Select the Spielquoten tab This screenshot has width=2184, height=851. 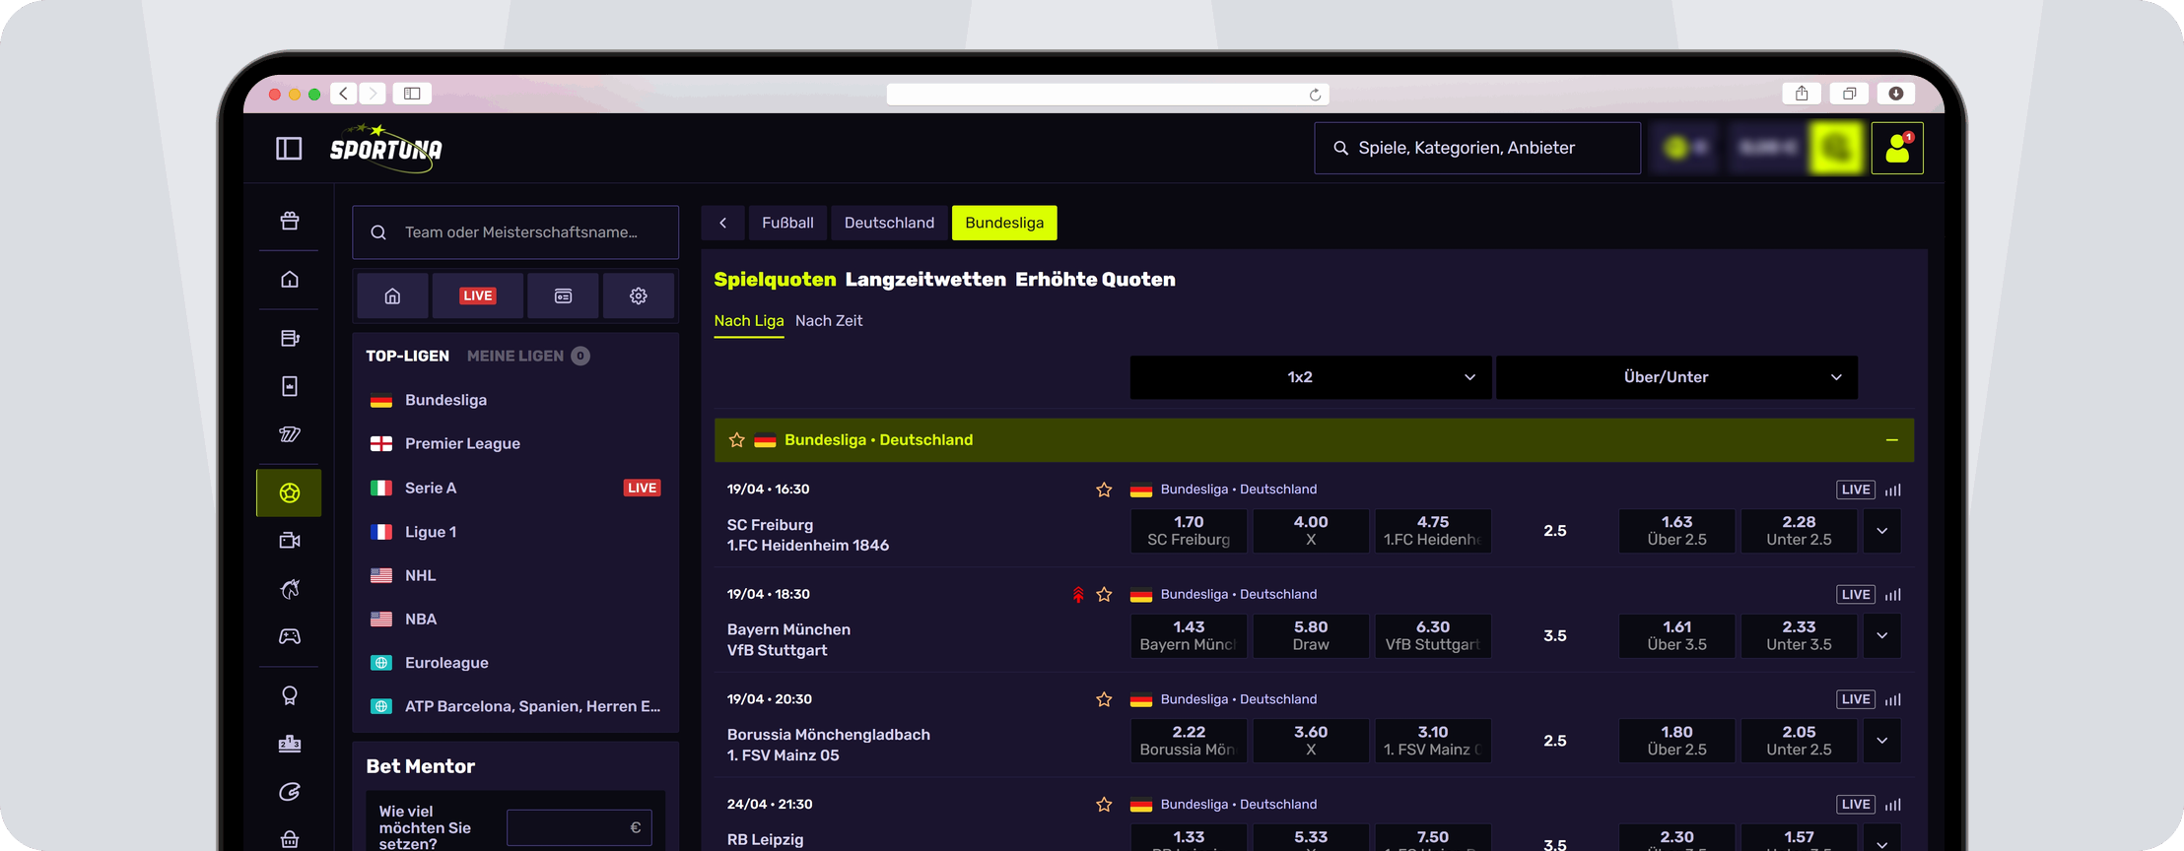point(775,280)
